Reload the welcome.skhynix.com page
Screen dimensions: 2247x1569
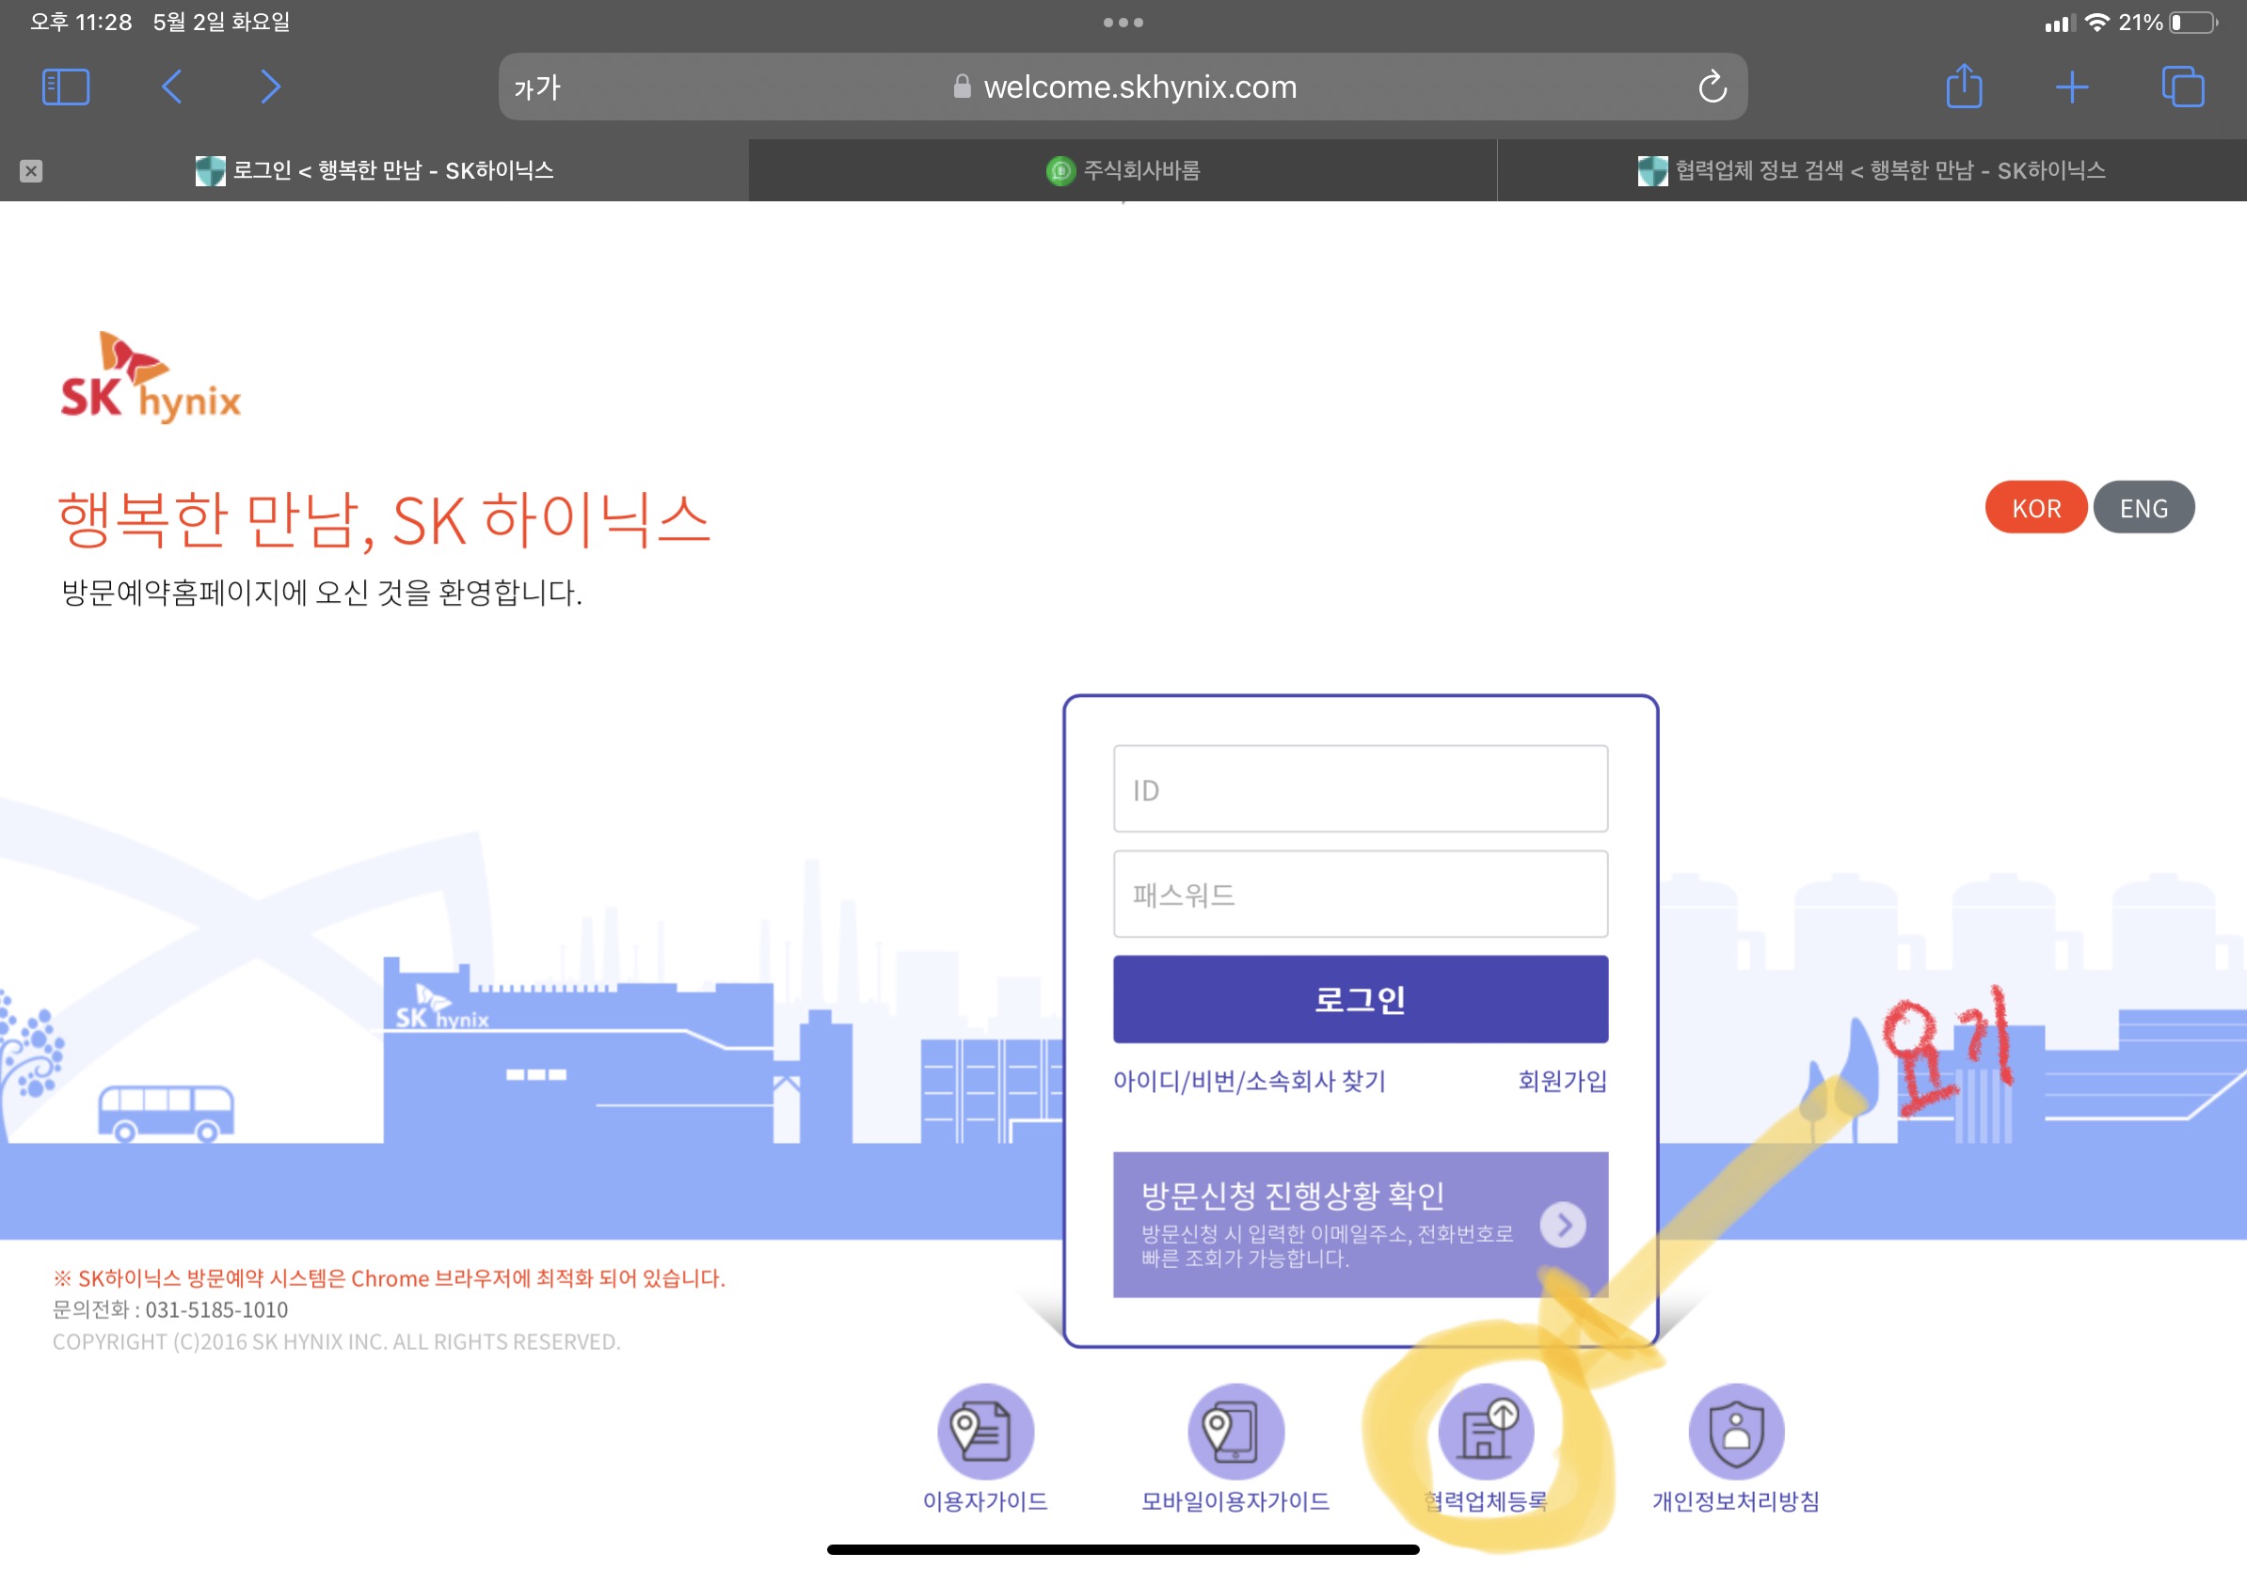point(1712,87)
